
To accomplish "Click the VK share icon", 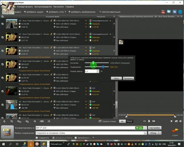I will [x=175, y=12].
